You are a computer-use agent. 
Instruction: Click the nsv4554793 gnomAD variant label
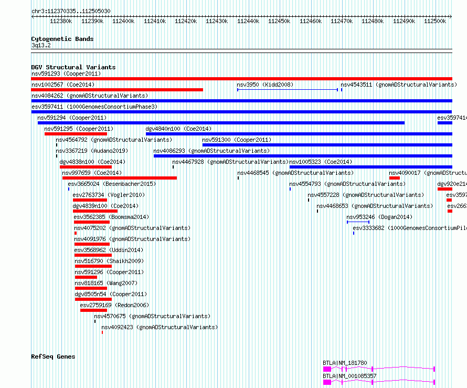tap(347, 184)
